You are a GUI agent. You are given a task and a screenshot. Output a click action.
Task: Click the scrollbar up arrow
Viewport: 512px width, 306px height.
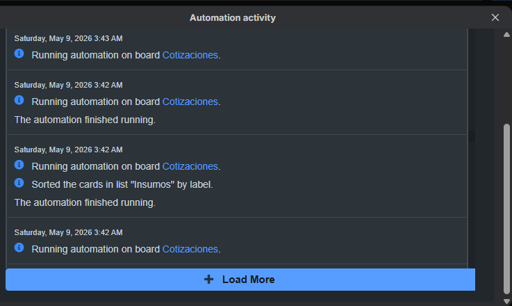point(506,35)
